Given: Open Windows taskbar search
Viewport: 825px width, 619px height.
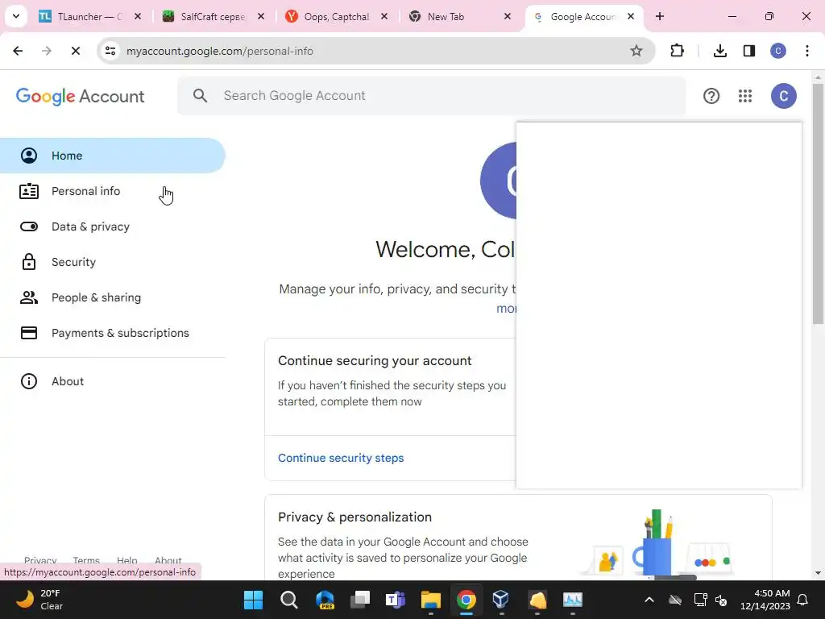Looking at the screenshot, I should (x=289, y=600).
